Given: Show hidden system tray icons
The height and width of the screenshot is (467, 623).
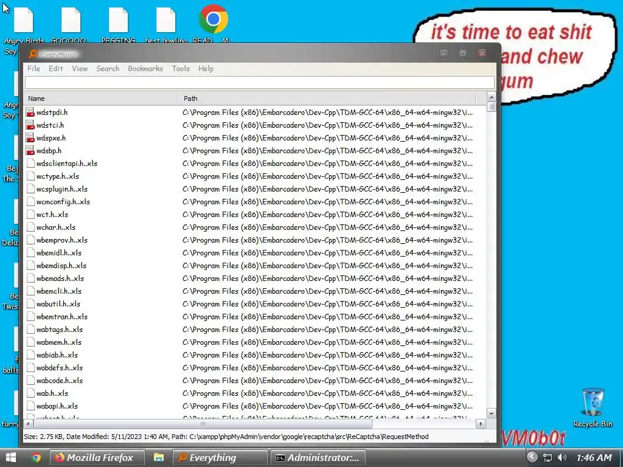Looking at the screenshot, I should 532,457.
